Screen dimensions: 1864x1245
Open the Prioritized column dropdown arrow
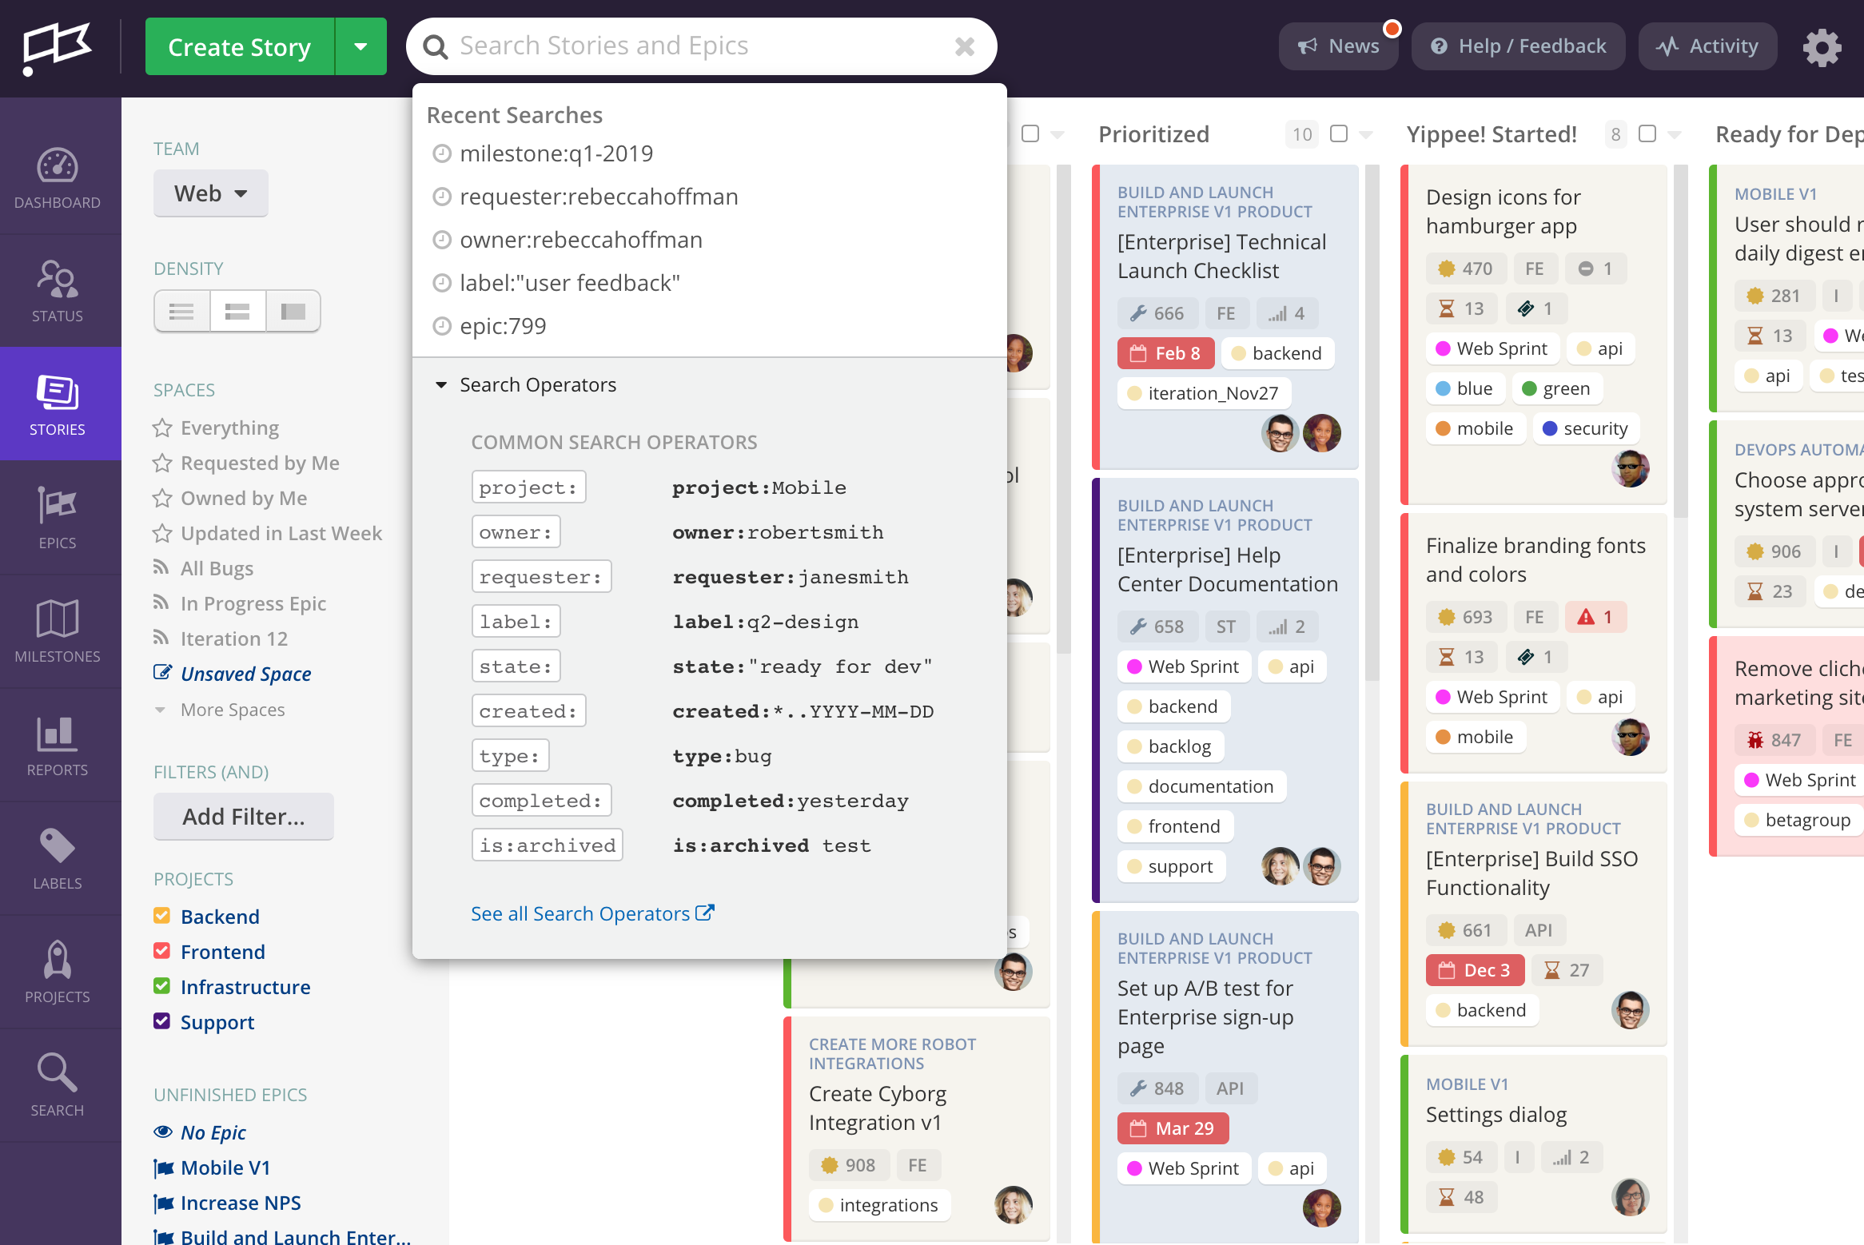point(1366,134)
